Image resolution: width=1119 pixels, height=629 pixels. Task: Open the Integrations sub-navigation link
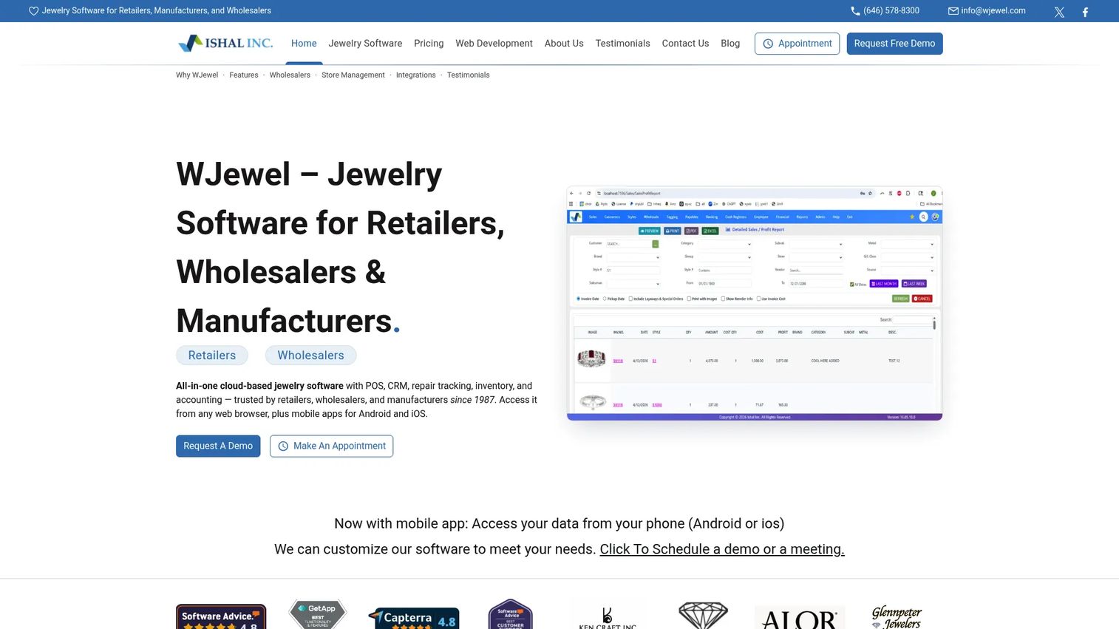(x=415, y=75)
